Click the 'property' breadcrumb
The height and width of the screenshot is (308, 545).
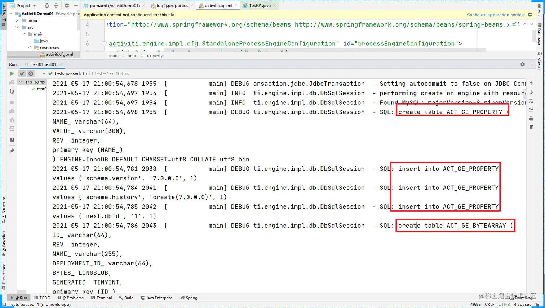click(154, 55)
